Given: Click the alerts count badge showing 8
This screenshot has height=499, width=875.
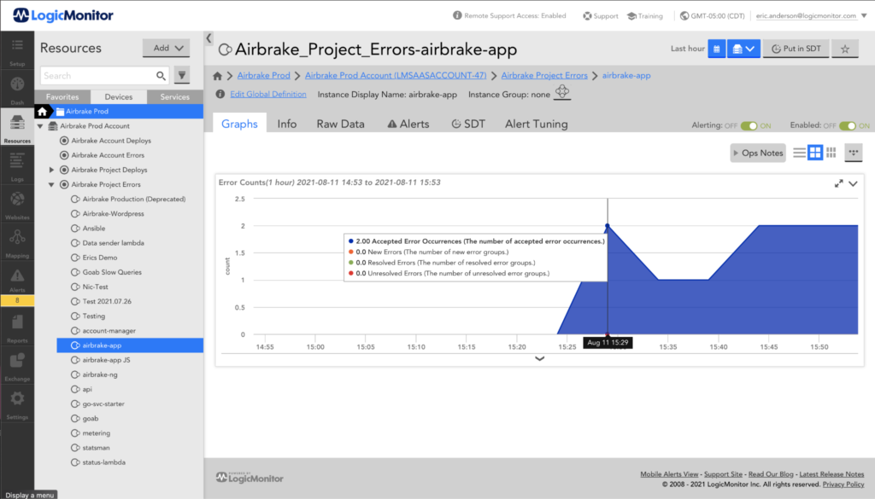Looking at the screenshot, I should 17,300.
